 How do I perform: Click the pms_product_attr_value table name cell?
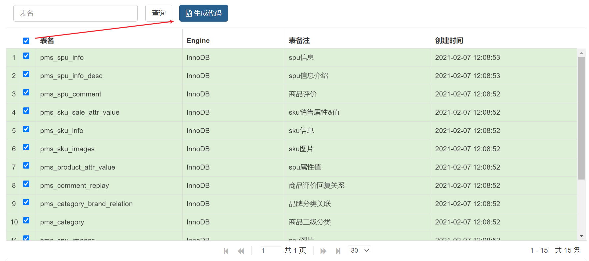tap(109, 167)
